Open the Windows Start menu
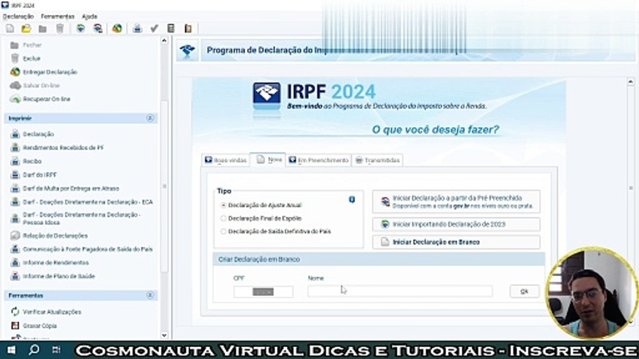 tap(10, 350)
